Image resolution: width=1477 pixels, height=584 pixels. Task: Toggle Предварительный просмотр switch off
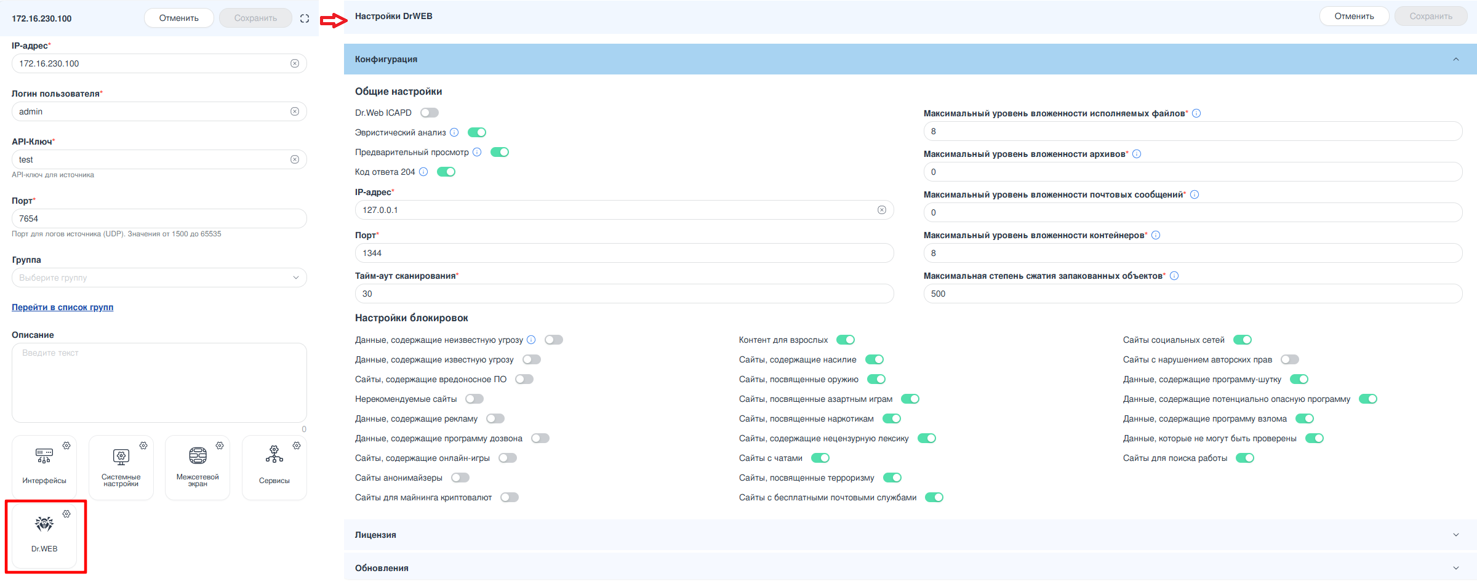pyautogui.click(x=500, y=152)
